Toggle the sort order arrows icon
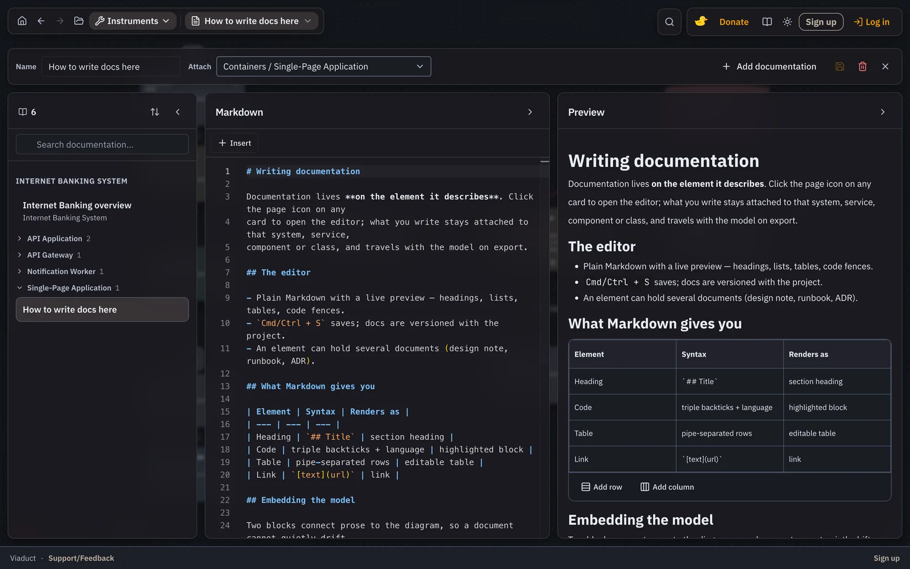This screenshot has width=910, height=569. click(x=155, y=112)
